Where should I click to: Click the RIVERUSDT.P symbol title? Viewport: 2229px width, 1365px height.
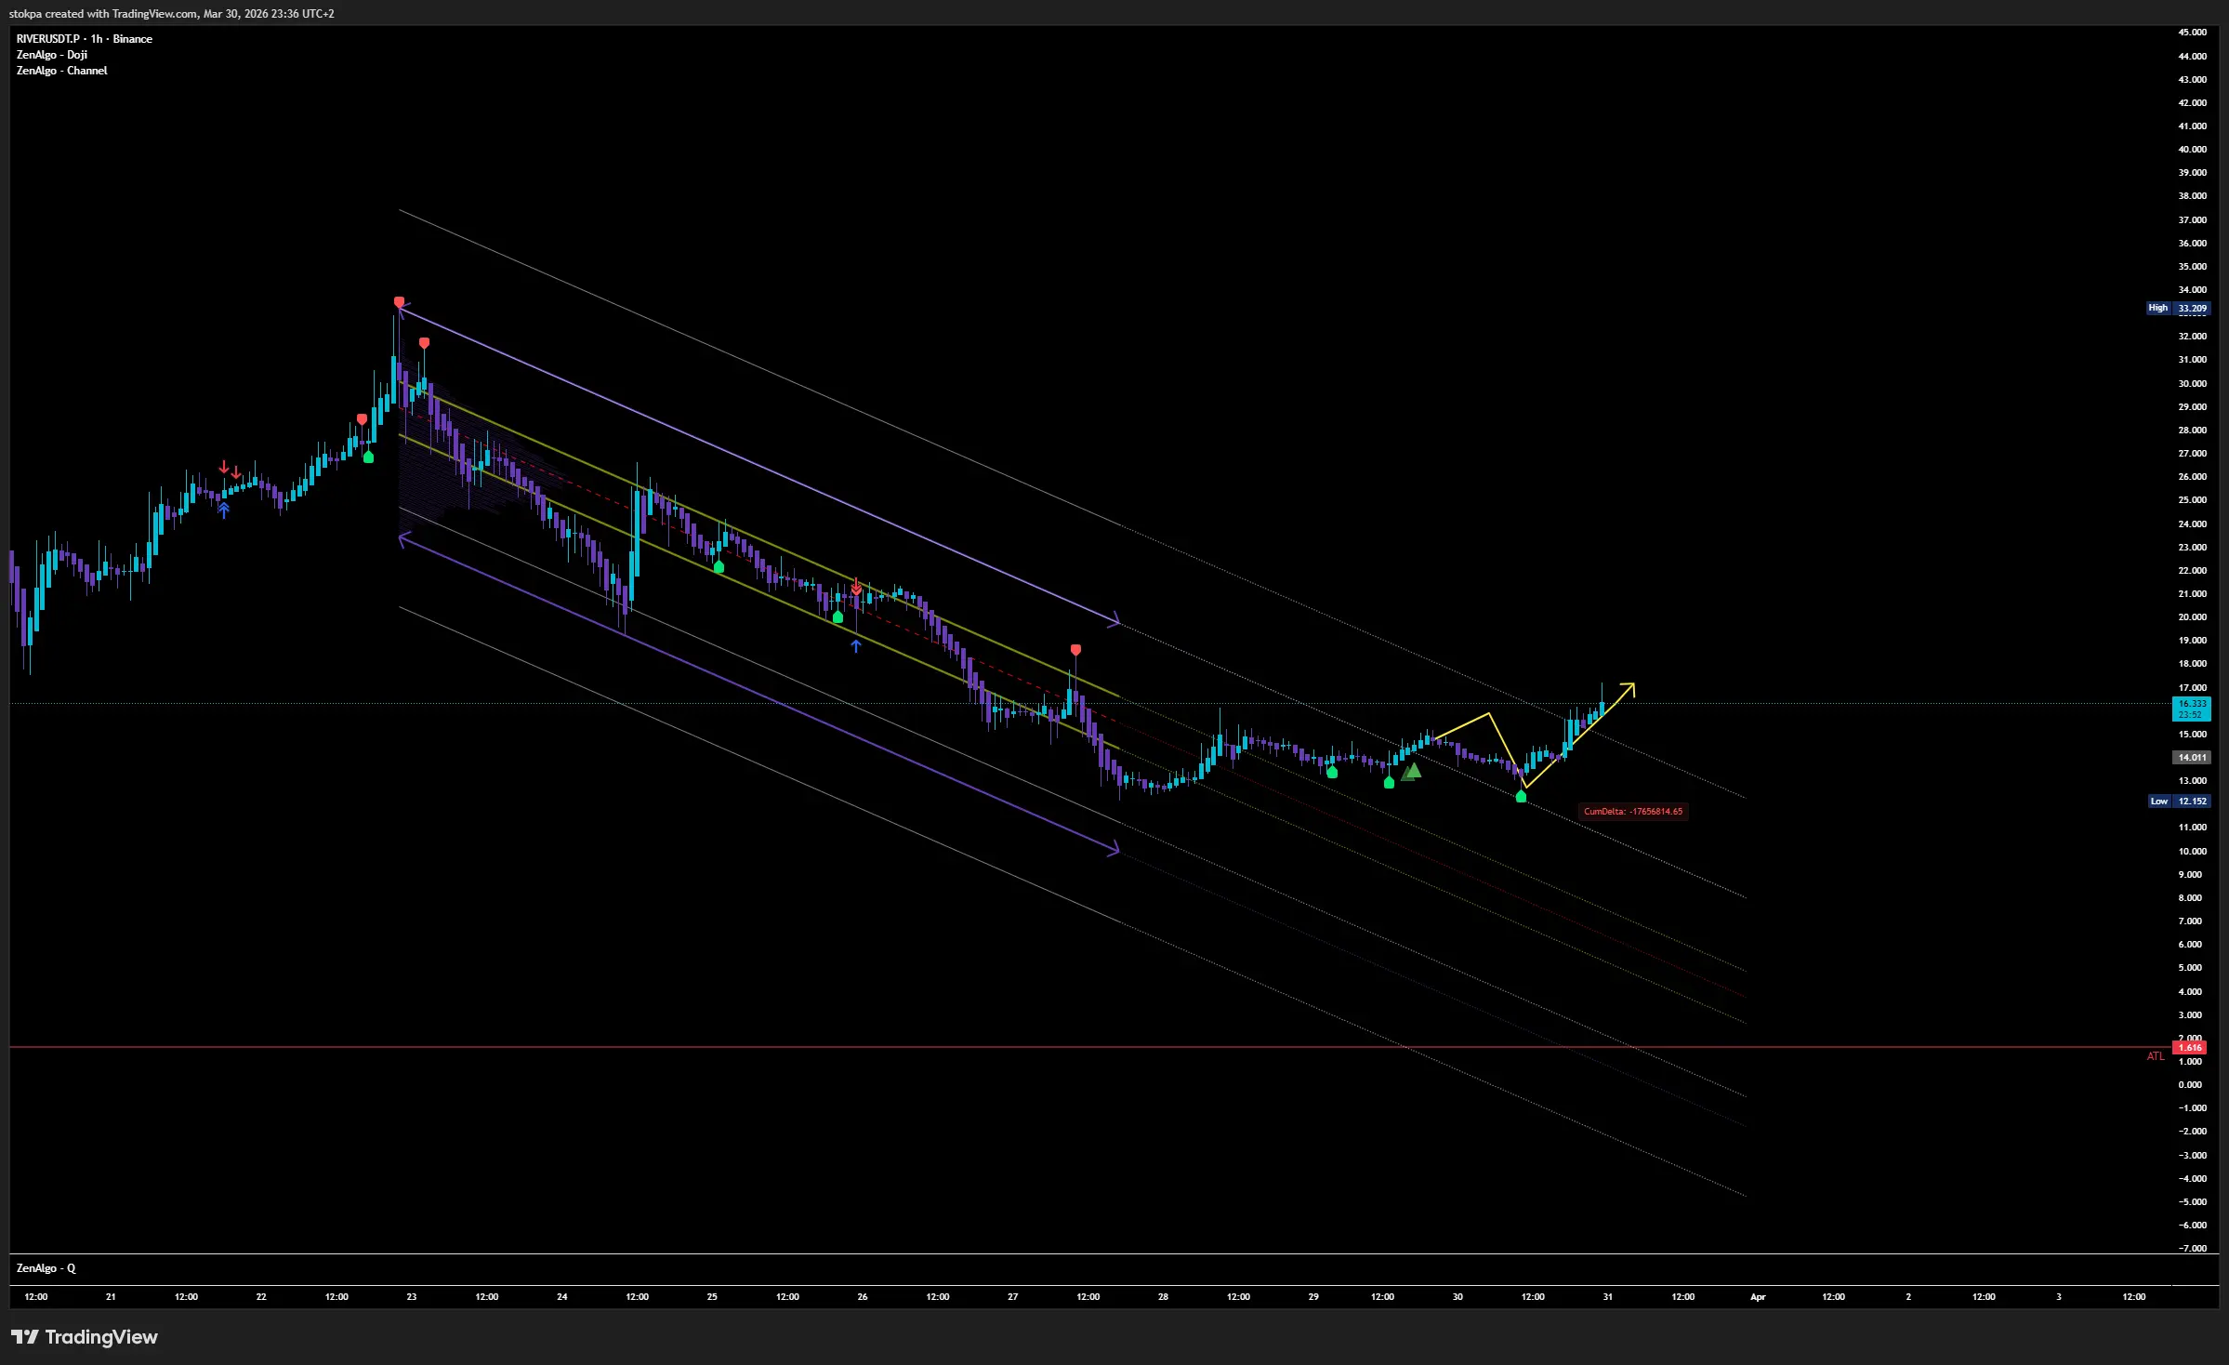pyautogui.click(x=47, y=39)
